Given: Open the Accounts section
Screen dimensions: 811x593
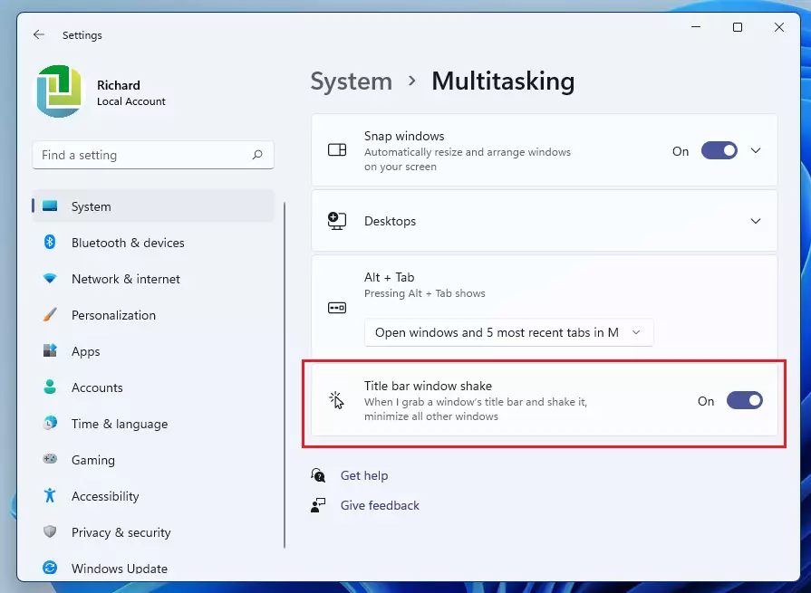Looking at the screenshot, I should pyautogui.click(x=153, y=387).
